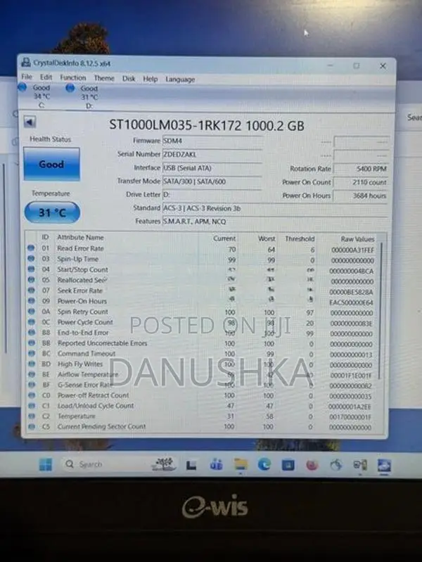Click the Features field S.M.A.R.T., APM, NCQ
Screen dimensions: 422x562
(275, 222)
